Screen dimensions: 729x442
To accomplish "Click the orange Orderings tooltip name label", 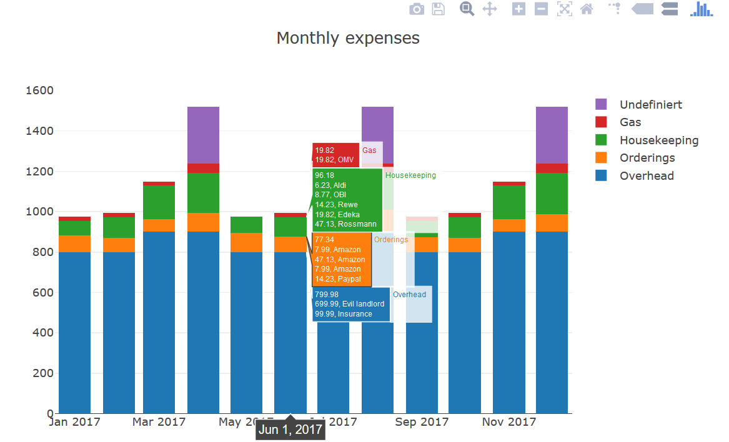I will point(391,239).
